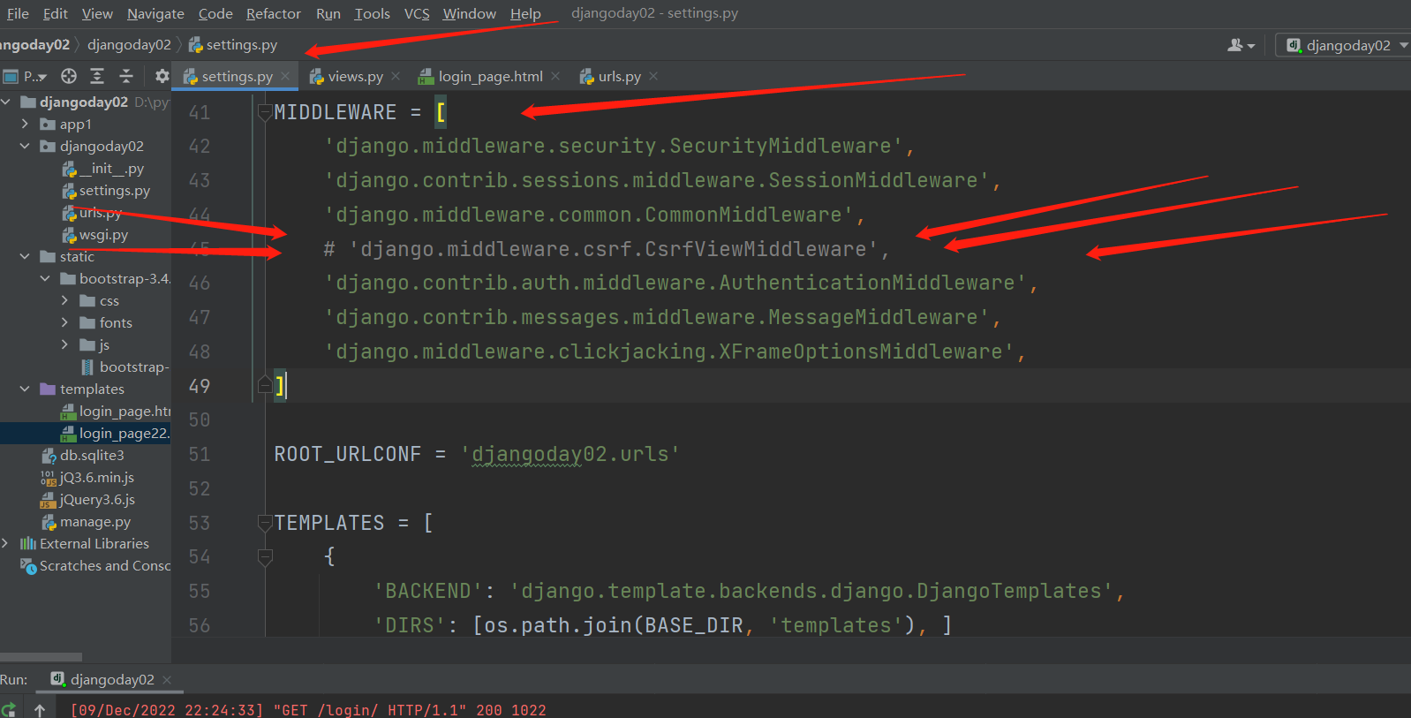Click the Collapse All icon in Project toolbar
Screen dimensions: 1411x718
[x=126, y=76]
